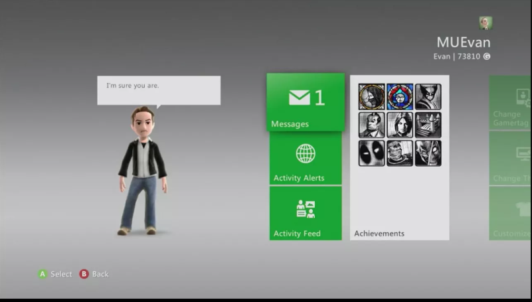Click the avatar character

pyautogui.click(x=143, y=171)
